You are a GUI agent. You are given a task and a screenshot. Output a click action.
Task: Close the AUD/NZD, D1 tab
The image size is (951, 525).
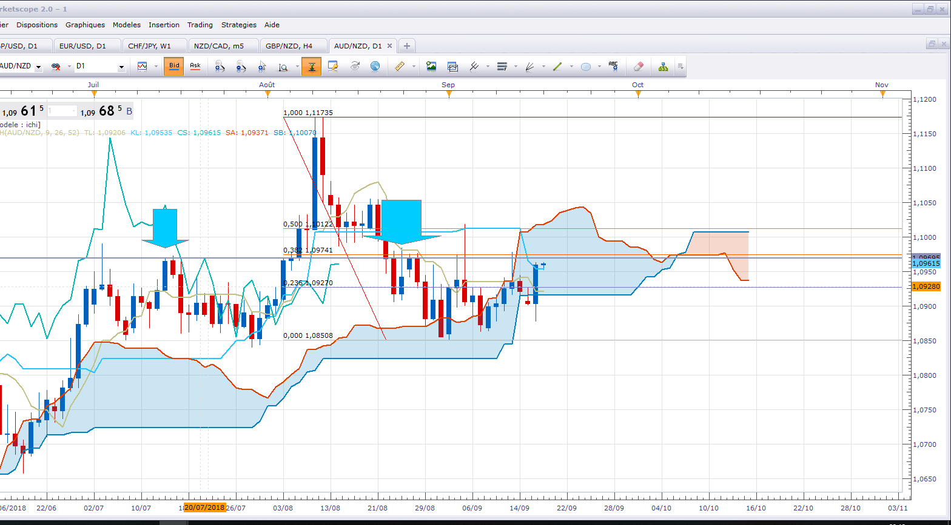coord(389,45)
